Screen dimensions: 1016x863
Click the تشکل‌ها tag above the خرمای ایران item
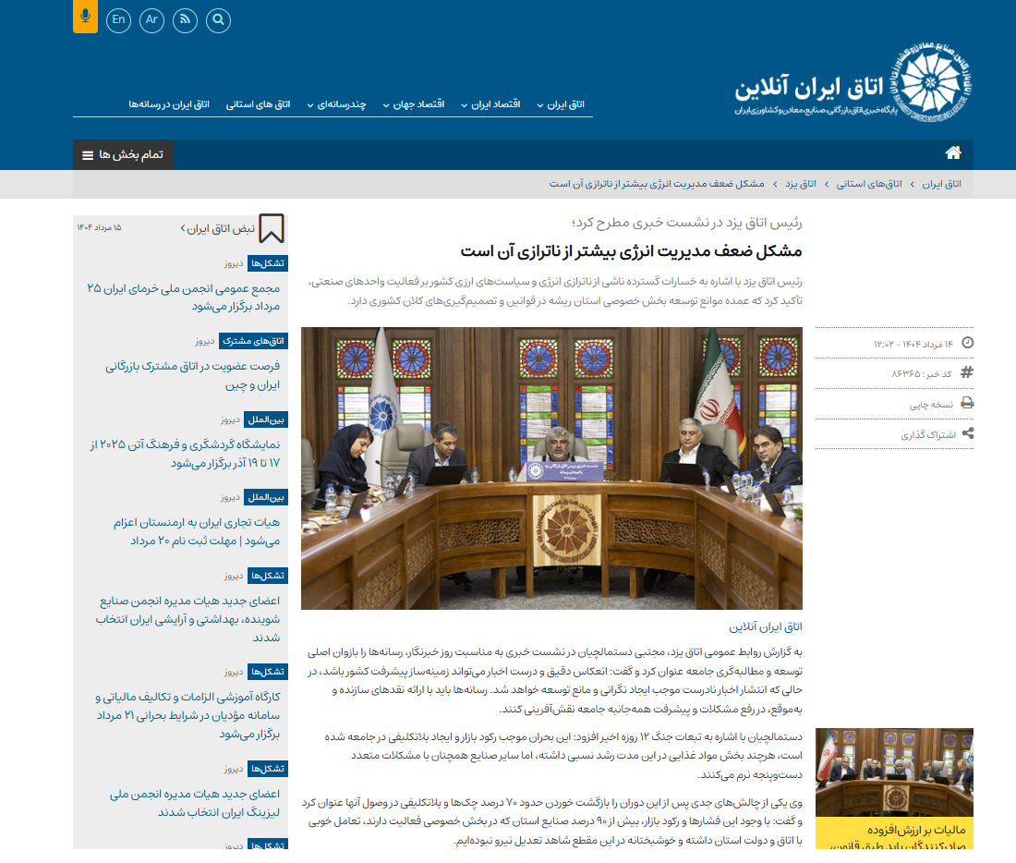[268, 263]
